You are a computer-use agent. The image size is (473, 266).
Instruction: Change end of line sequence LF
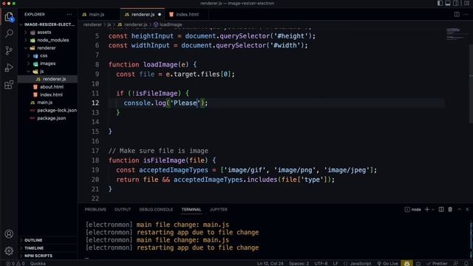(335, 263)
